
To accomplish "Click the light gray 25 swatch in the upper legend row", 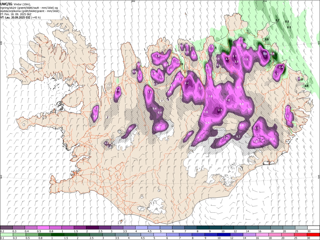I will pos(301,228).
